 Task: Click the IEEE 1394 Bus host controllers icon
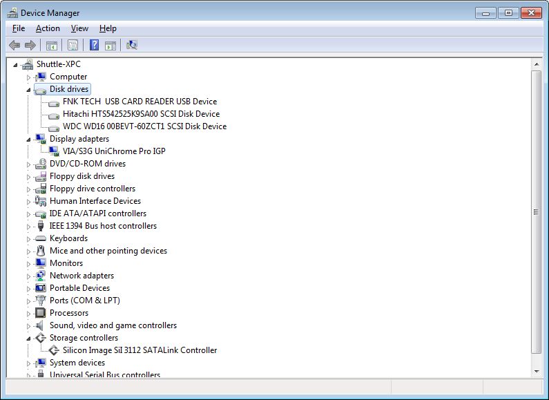point(41,226)
